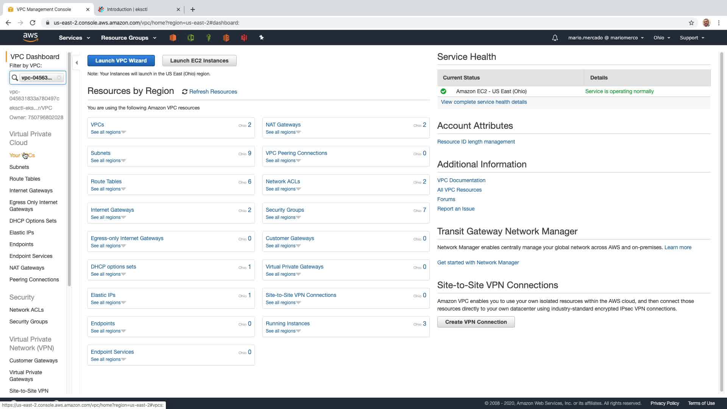Reload the page using browser refresh
The width and height of the screenshot is (727, 409).
33,23
